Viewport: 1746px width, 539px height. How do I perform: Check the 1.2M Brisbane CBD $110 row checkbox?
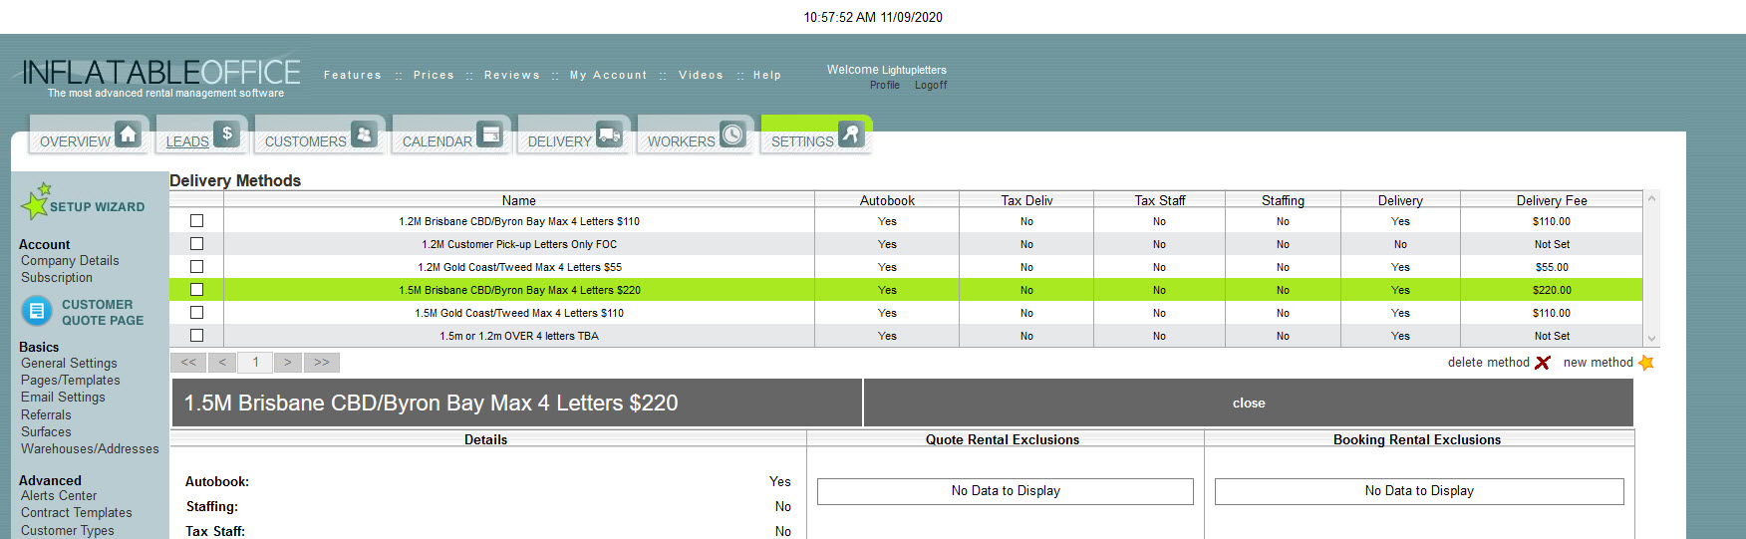[196, 221]
